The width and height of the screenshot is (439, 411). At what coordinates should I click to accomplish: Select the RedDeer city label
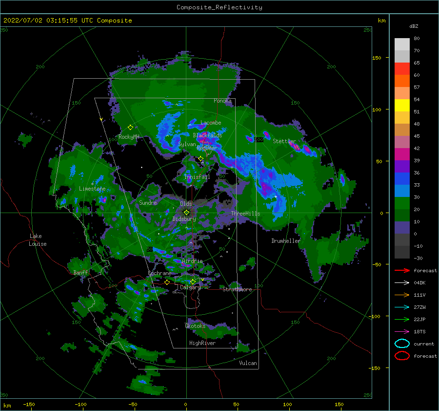tap(207, 148)
